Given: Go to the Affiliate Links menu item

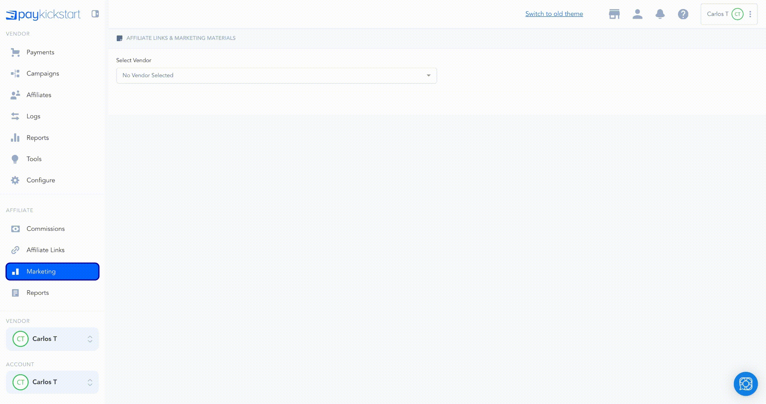Looking at the screenshot, I should [45, 250].
